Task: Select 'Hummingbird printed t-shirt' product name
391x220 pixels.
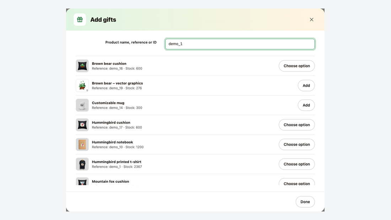Action: click(x=117, y=162)
